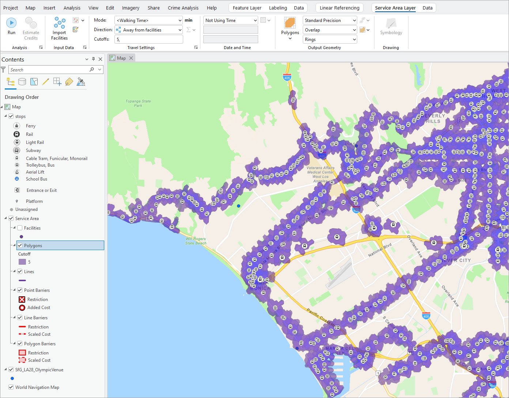Switch to the Labeling tab

pyautogui.click(x=278, y=8)
